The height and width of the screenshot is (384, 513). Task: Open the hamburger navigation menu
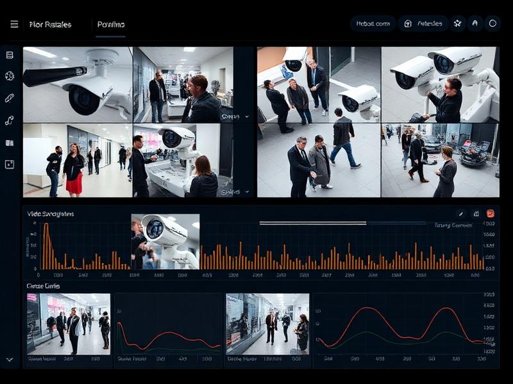[13, 24]
